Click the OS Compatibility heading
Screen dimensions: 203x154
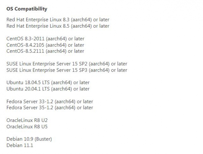[27, 9]
